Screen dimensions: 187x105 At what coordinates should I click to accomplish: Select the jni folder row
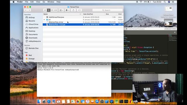click(x=83, y=20)
